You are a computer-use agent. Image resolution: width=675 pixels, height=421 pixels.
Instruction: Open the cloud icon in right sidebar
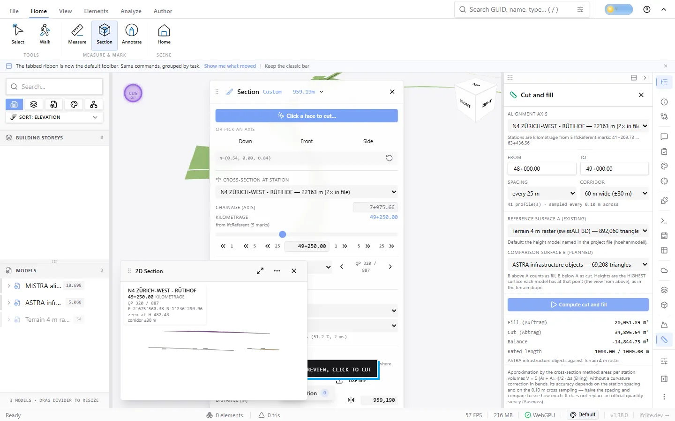664,270
